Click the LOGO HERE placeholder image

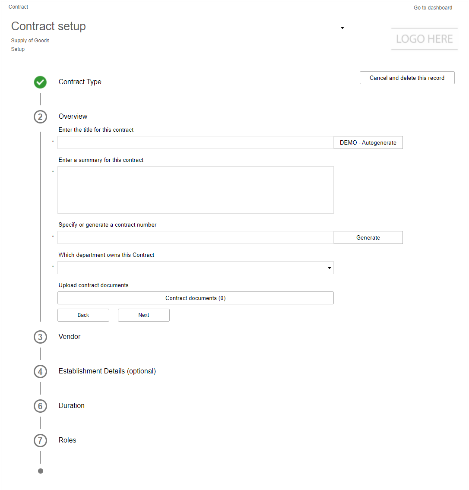tap(424, 39)
